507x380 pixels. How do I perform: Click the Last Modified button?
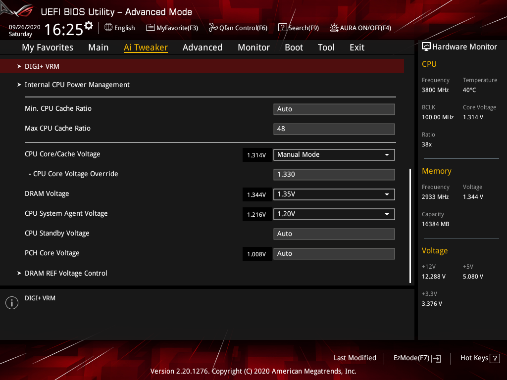pos(355,358)
